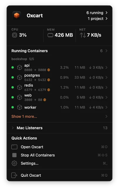Click web port mapping 3000 → 80

pyautogui.click(x=33, y=100)
